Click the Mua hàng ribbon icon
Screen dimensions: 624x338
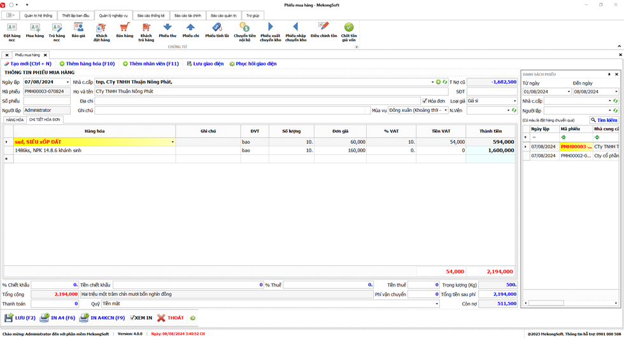(35, 27)
